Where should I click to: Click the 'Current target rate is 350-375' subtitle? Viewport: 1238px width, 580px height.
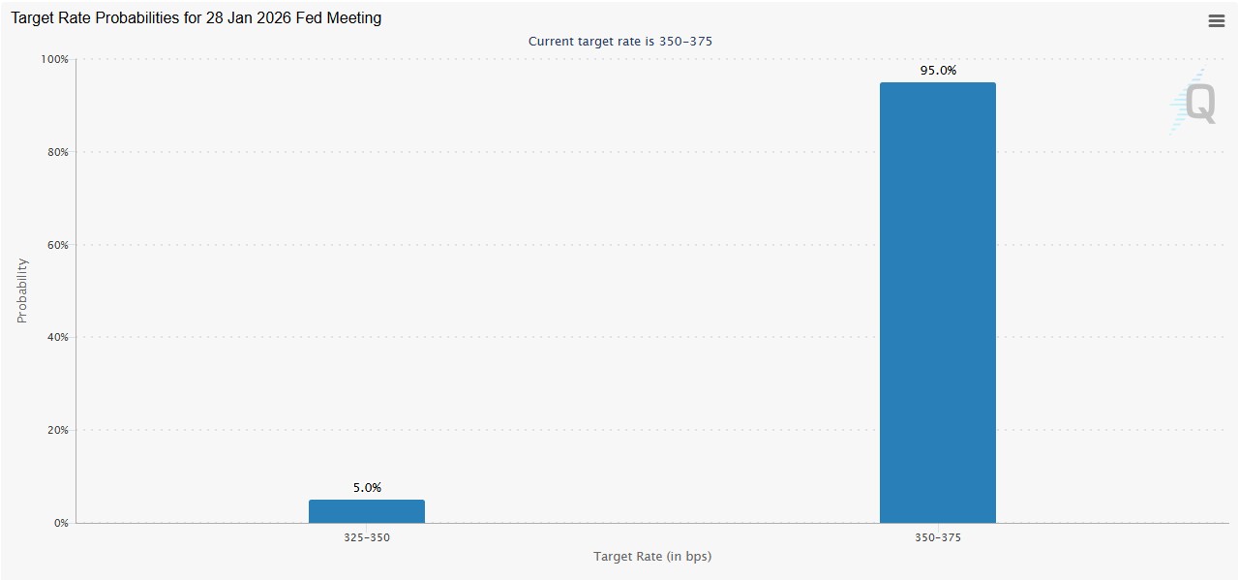click(x=619, y=42)
